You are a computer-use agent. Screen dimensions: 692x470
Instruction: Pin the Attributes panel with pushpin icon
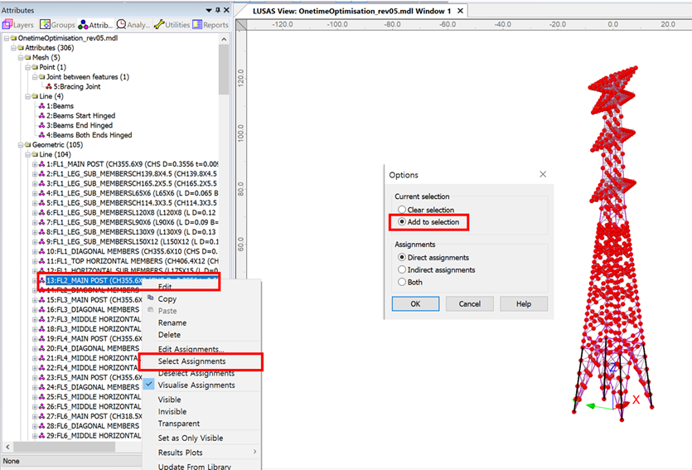[x=216, y=10]
